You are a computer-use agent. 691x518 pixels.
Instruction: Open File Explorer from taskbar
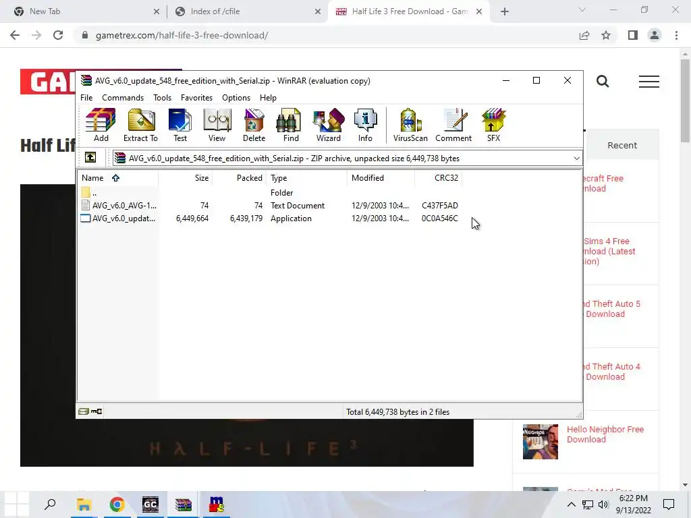click(84, 505)
